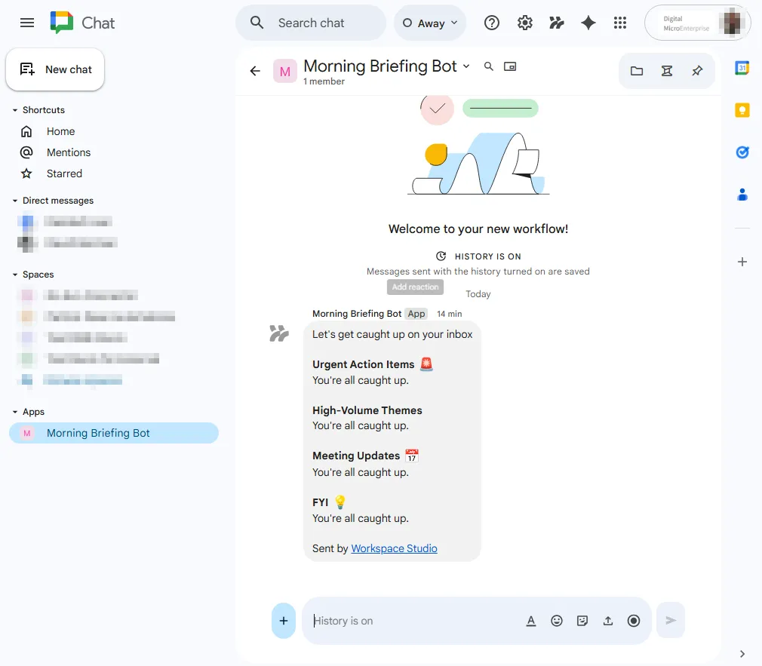Open the shared files folder icon
Screen dimensions: 762x666
pyautogui.click(x=637, y=71)
